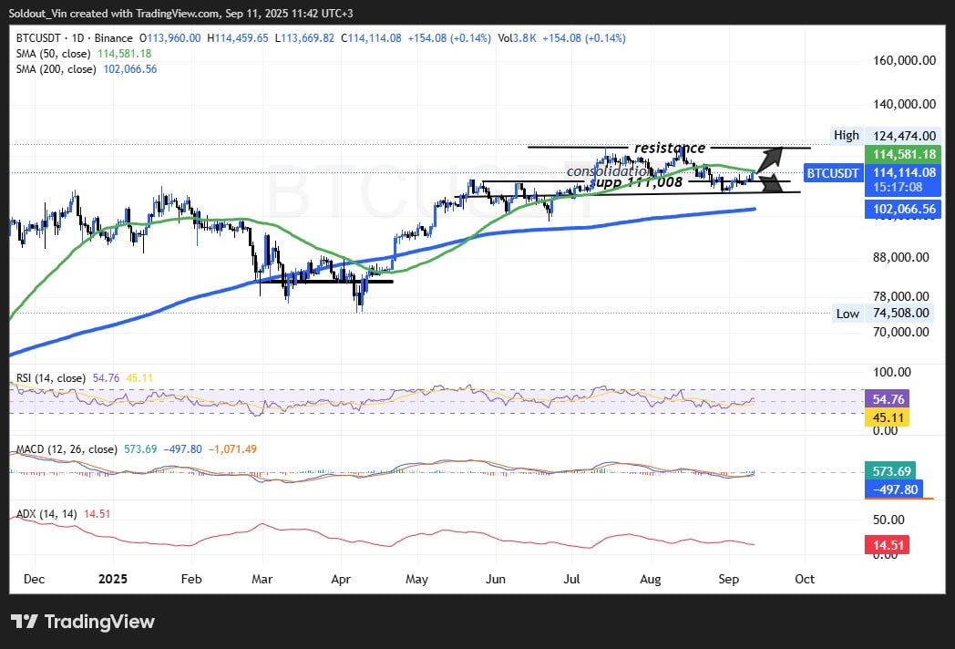Image resolution: width=955 pixels, height=649 pixels.
Task: Click the purple RSI 54.76 axis label
Action: (x=888, y=399)
